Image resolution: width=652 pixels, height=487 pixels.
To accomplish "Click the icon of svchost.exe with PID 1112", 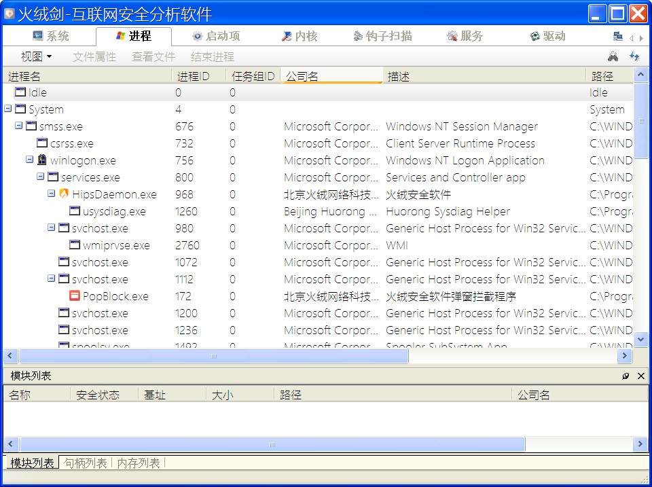I will pyautogui.click(x=64, y=278).
